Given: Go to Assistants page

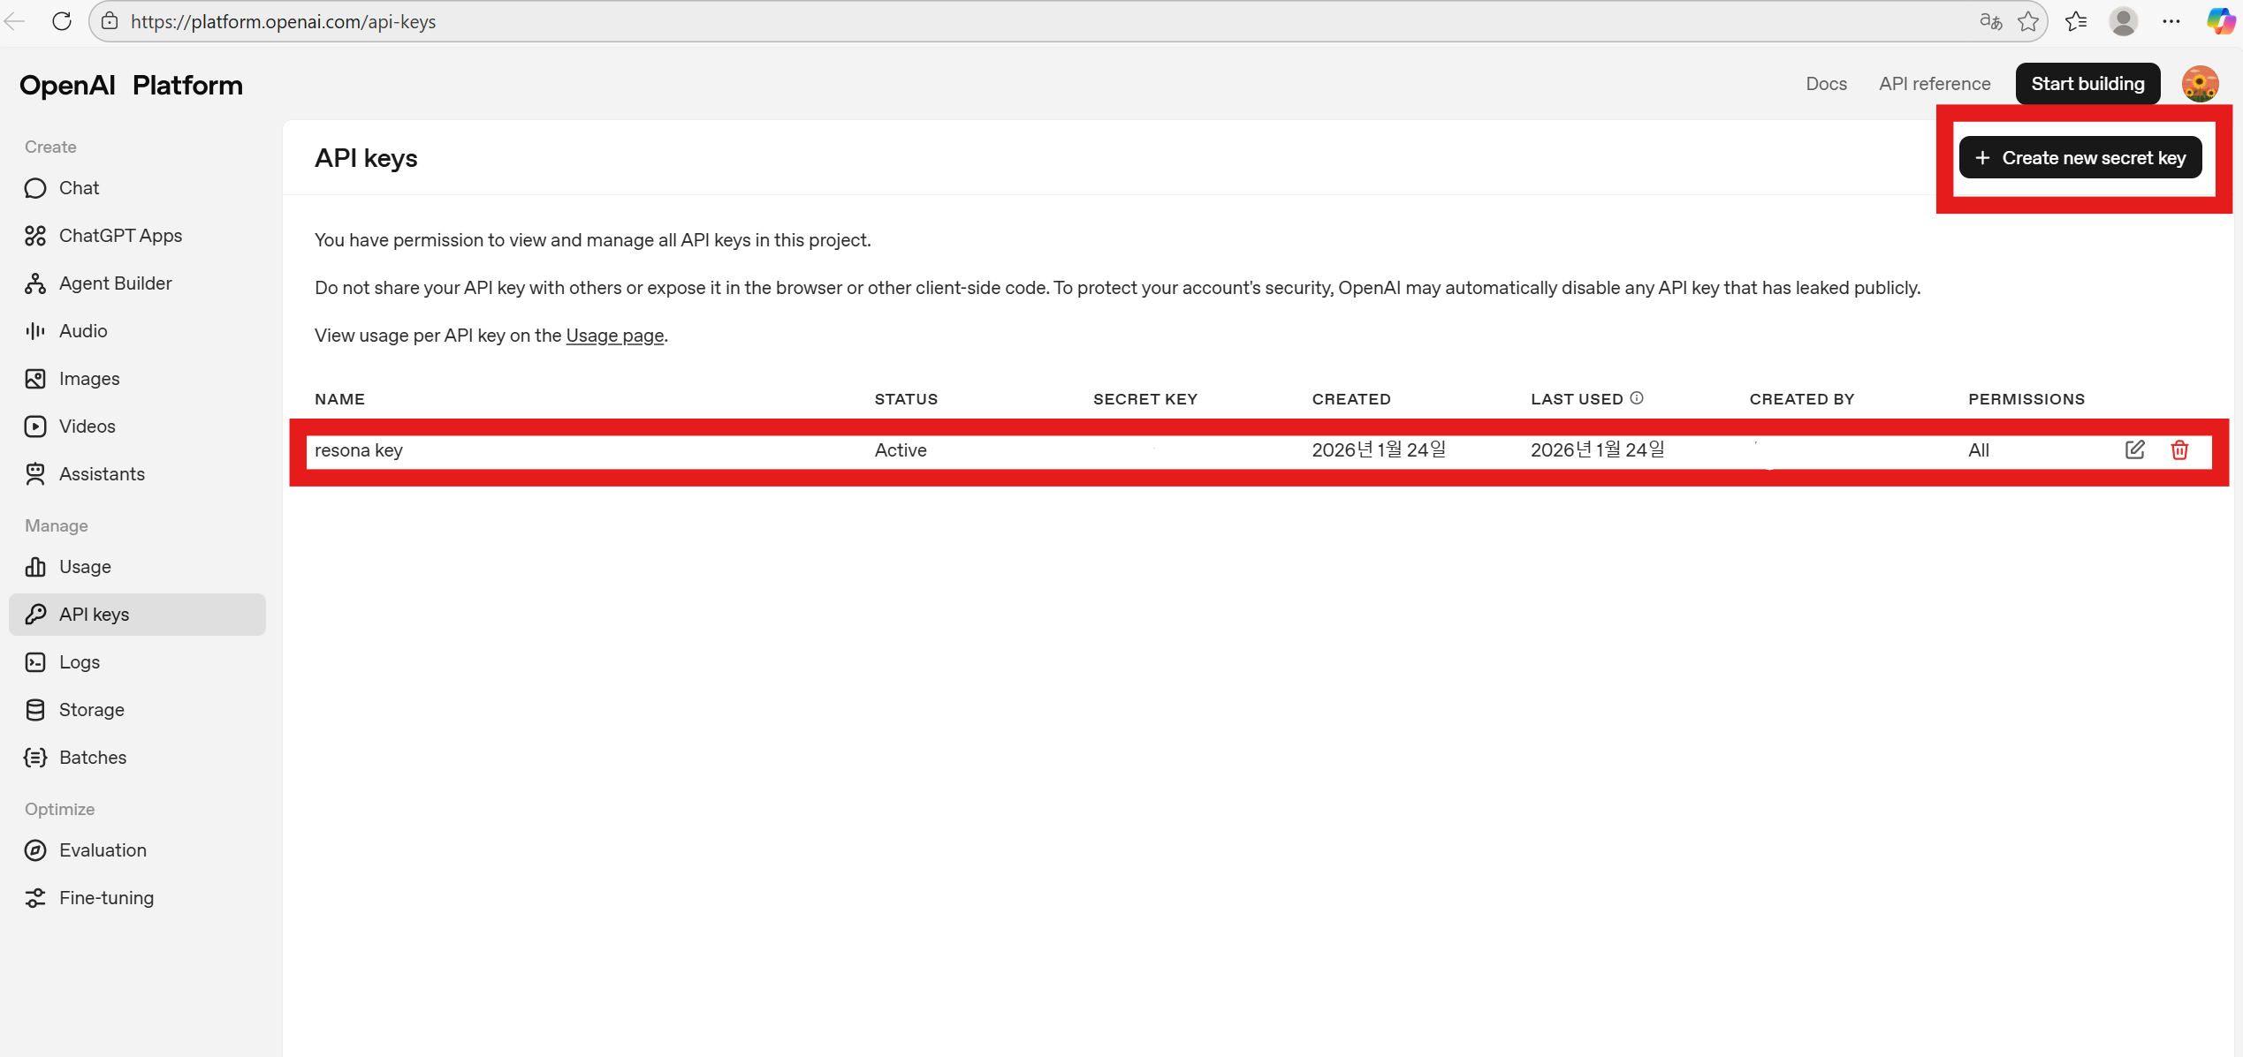Looking at the screenshot, I should [x=137, y=474].
